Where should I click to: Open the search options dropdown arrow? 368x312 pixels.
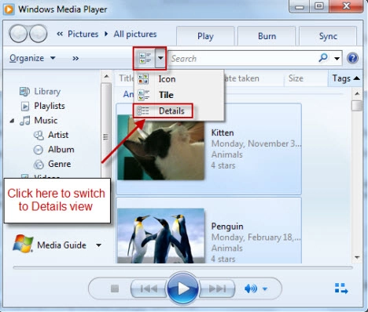point(337,59)
